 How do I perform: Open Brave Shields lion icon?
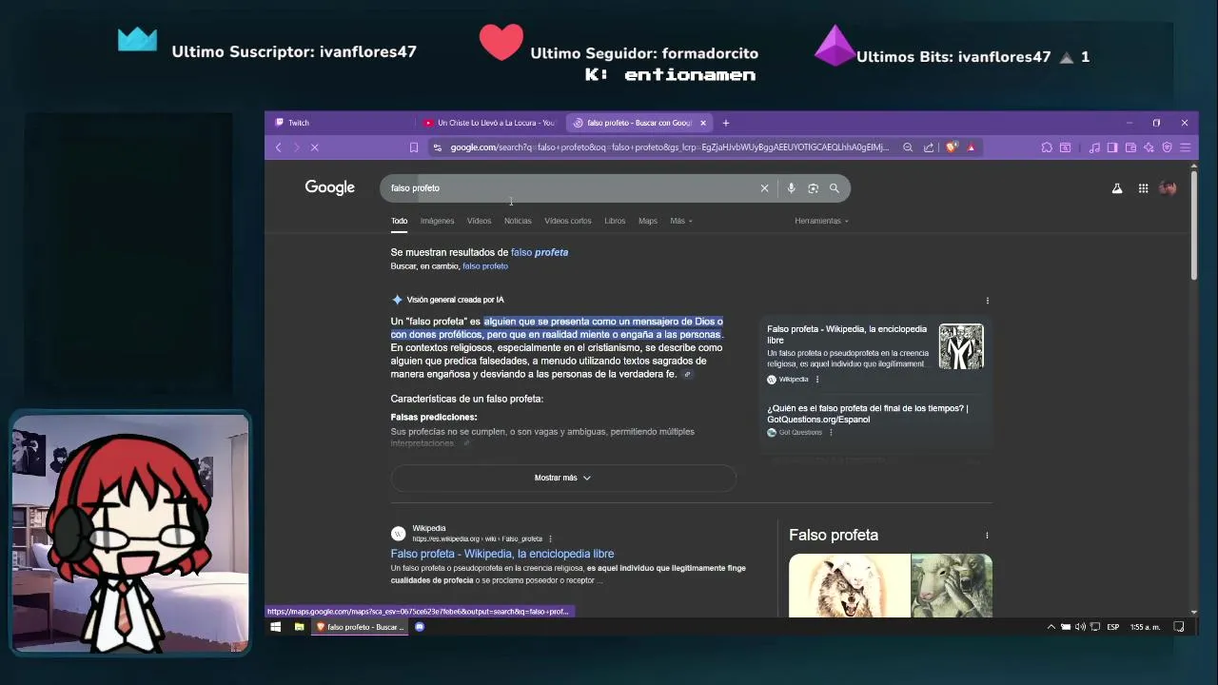coord(951,147)
